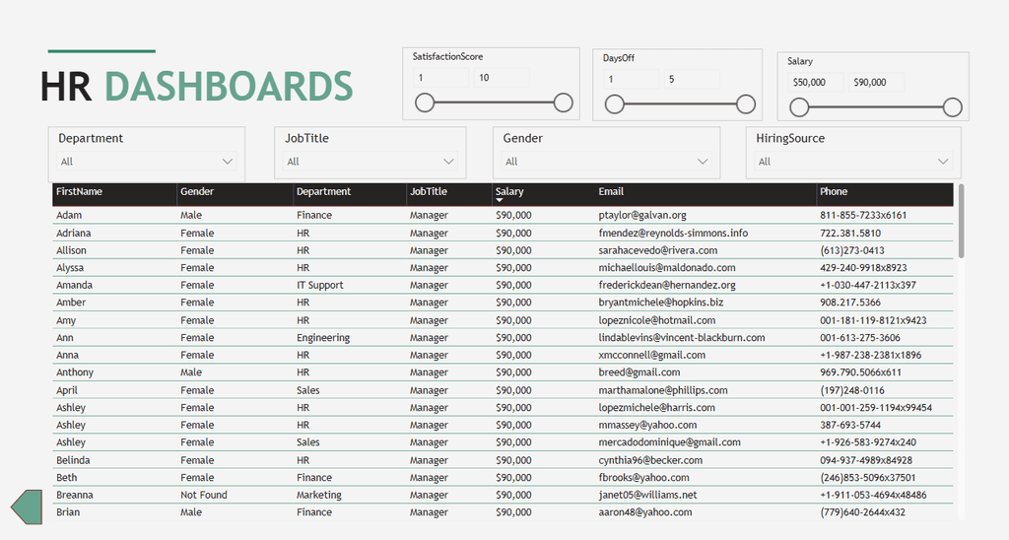Open the JobTitle dropdown
This screenshot has width=1009, height=540.
point(370,162)
